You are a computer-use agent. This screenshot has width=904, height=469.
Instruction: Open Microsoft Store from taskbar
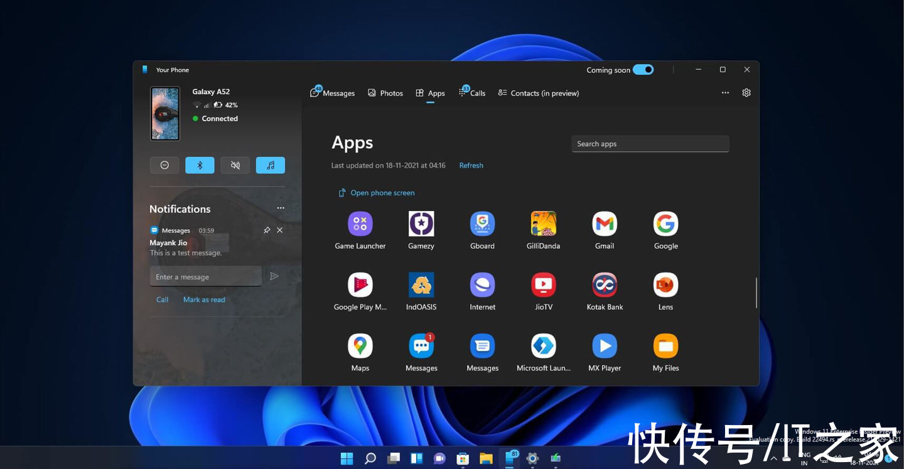[463, 458]
